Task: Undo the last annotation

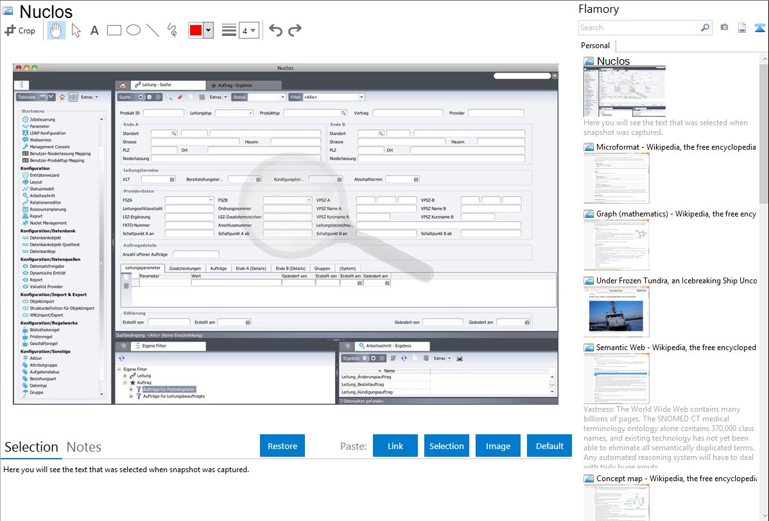Action: pyautogui.click(x=275, y=30)
